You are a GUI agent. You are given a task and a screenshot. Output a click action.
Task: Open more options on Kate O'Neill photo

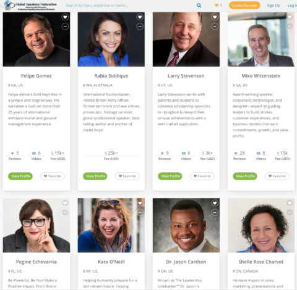[x=140, y=212]
